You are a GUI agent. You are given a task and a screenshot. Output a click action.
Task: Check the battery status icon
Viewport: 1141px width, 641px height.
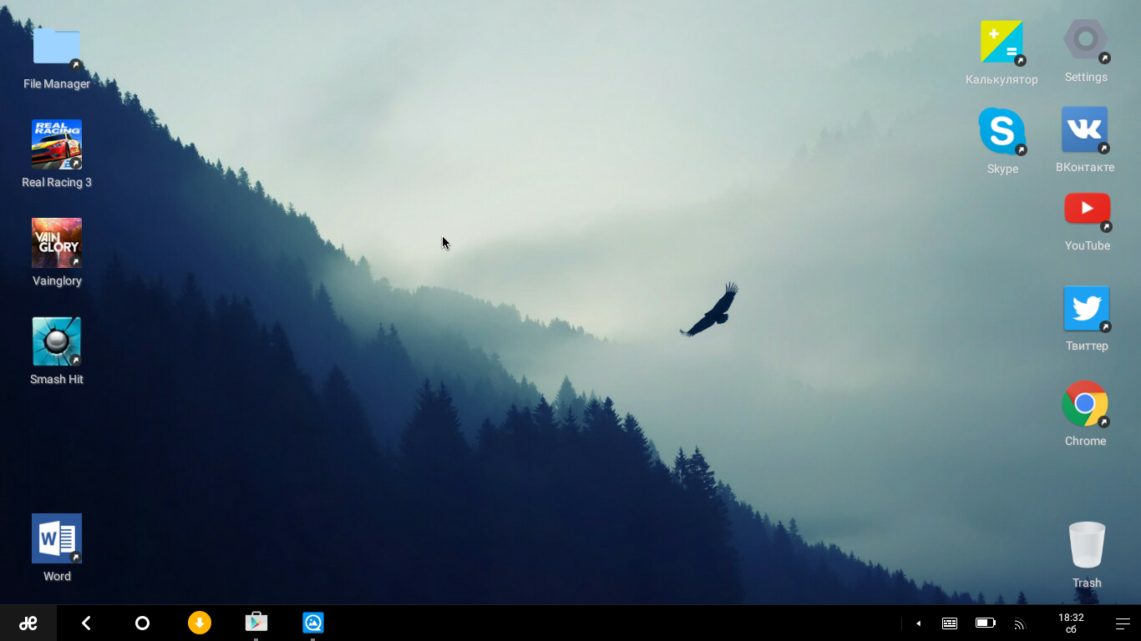coord(985,623)
